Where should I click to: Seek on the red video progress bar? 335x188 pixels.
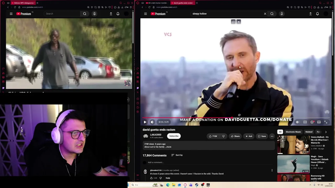[x=236, y=118]
